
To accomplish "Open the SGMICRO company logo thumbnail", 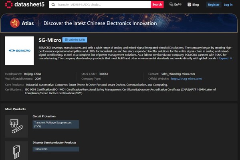I will coord(20,51).
